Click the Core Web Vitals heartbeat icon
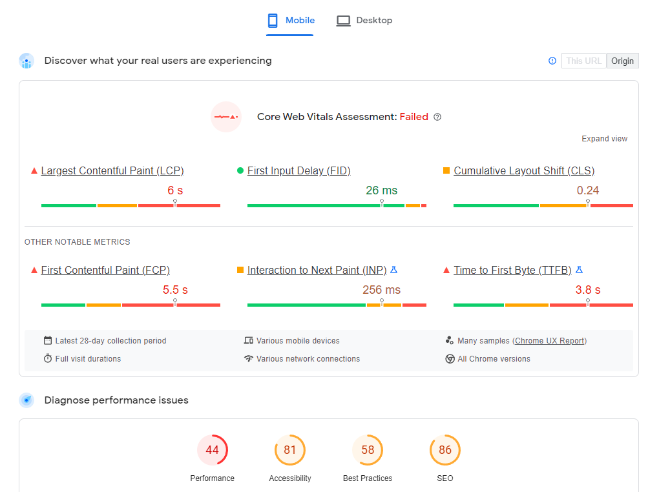Viewport: 659px width, 492px height. tap(226, 117)
